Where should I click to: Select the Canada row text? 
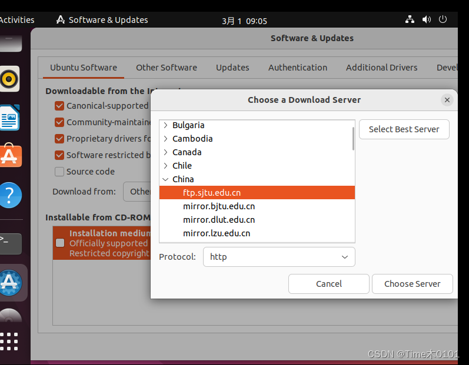(x=187, y=152)
